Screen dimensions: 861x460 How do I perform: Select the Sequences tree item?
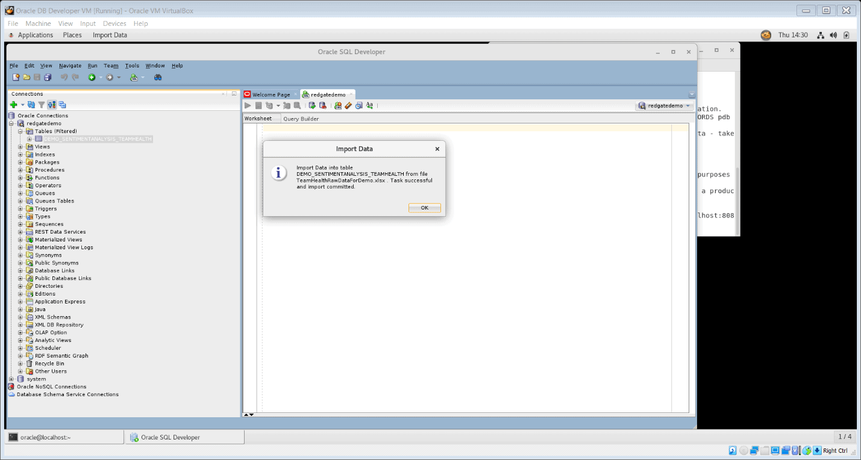click(x=49, y=224)
